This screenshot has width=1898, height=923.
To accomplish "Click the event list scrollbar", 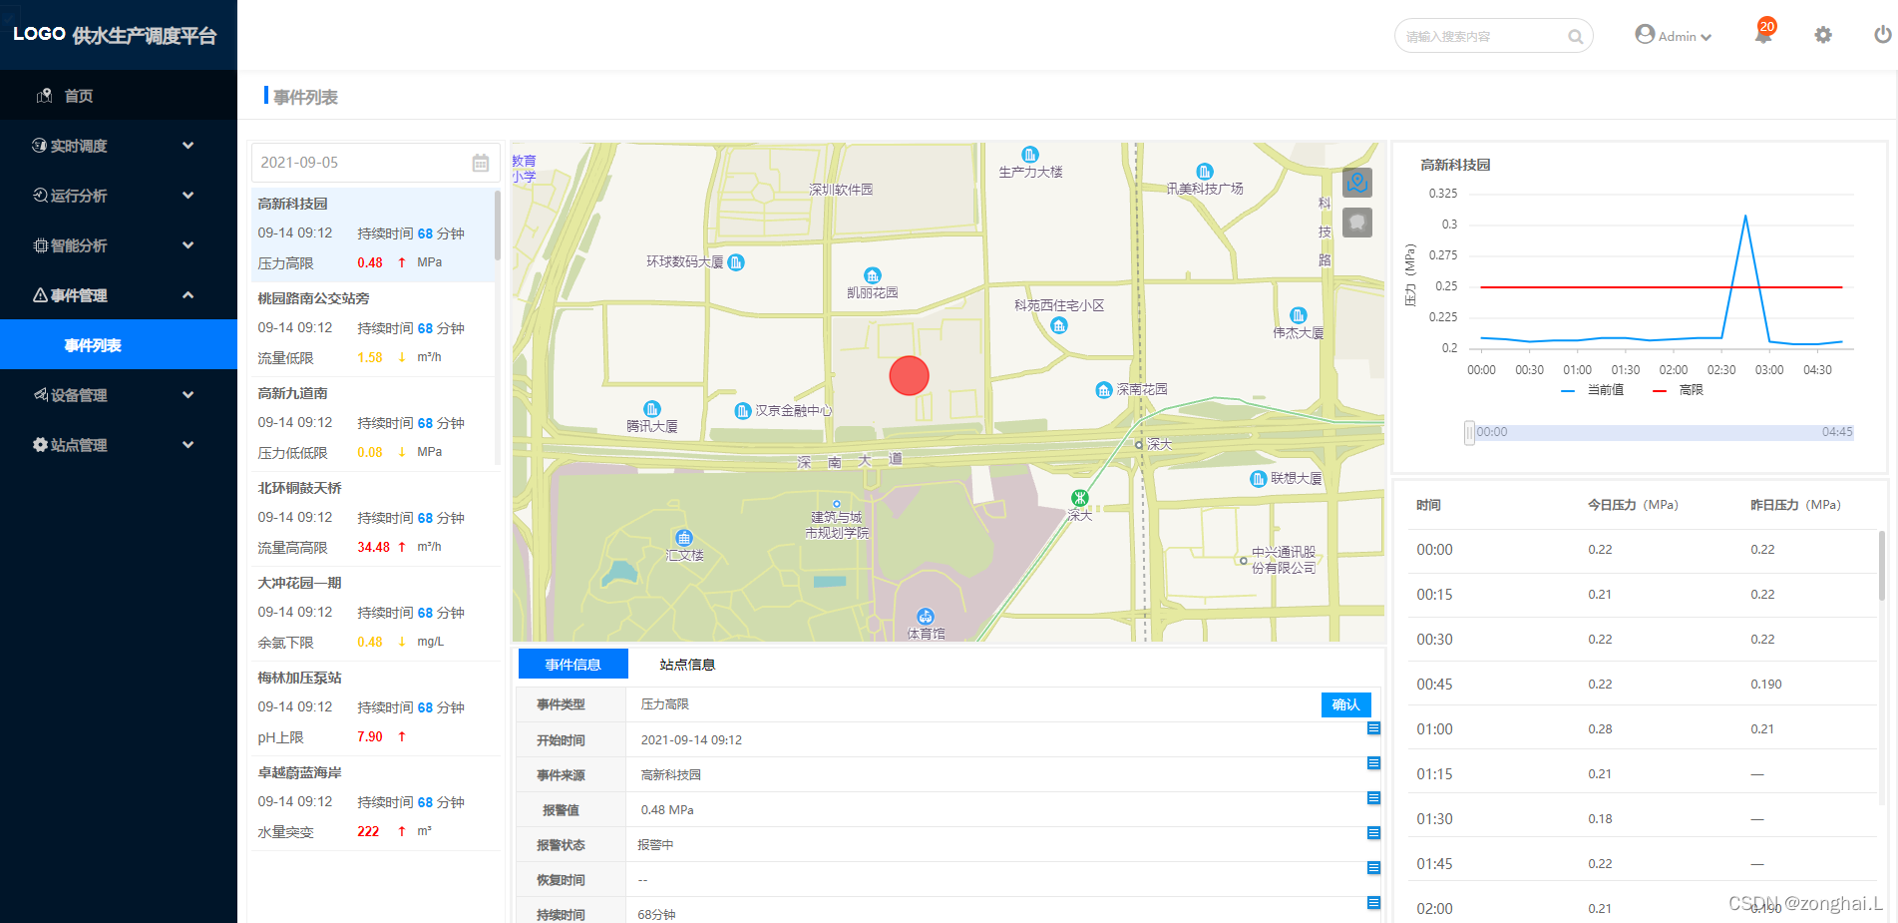I will [x=497, y=225].
